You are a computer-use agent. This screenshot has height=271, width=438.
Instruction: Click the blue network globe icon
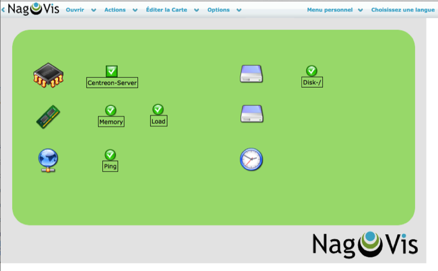(48, 160)
